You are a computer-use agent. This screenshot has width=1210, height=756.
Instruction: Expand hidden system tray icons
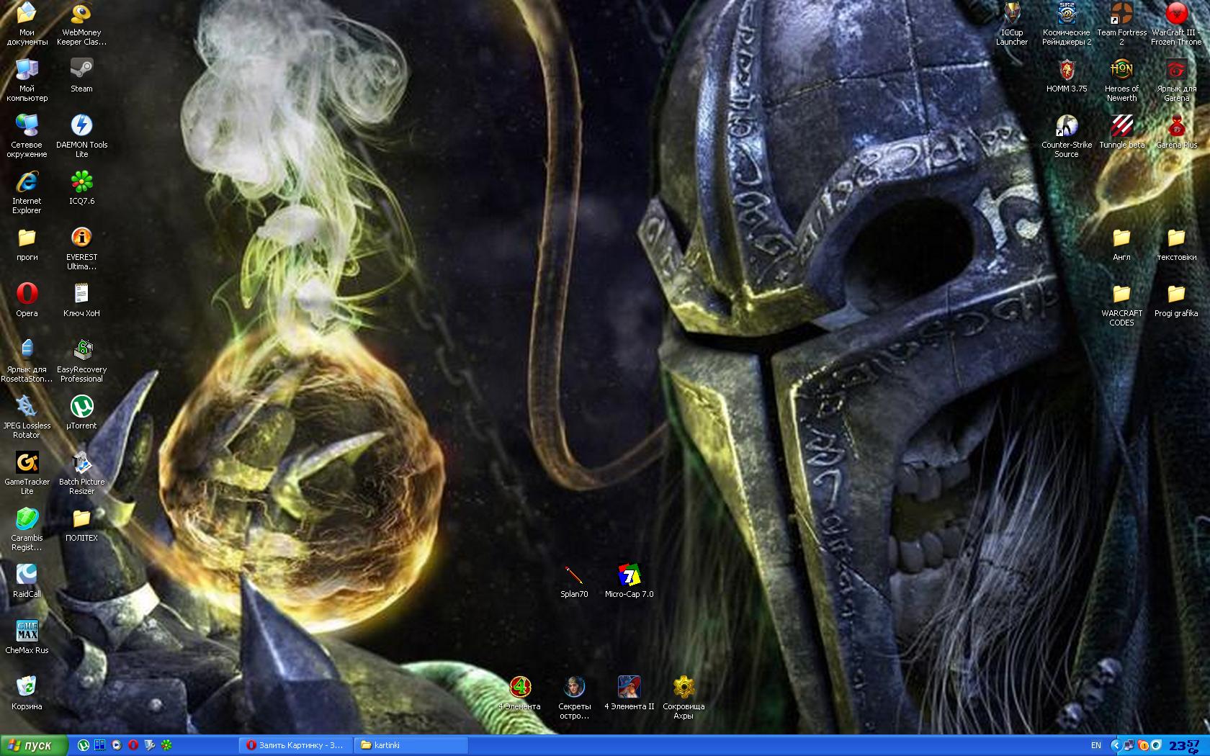pos(1116,745)
